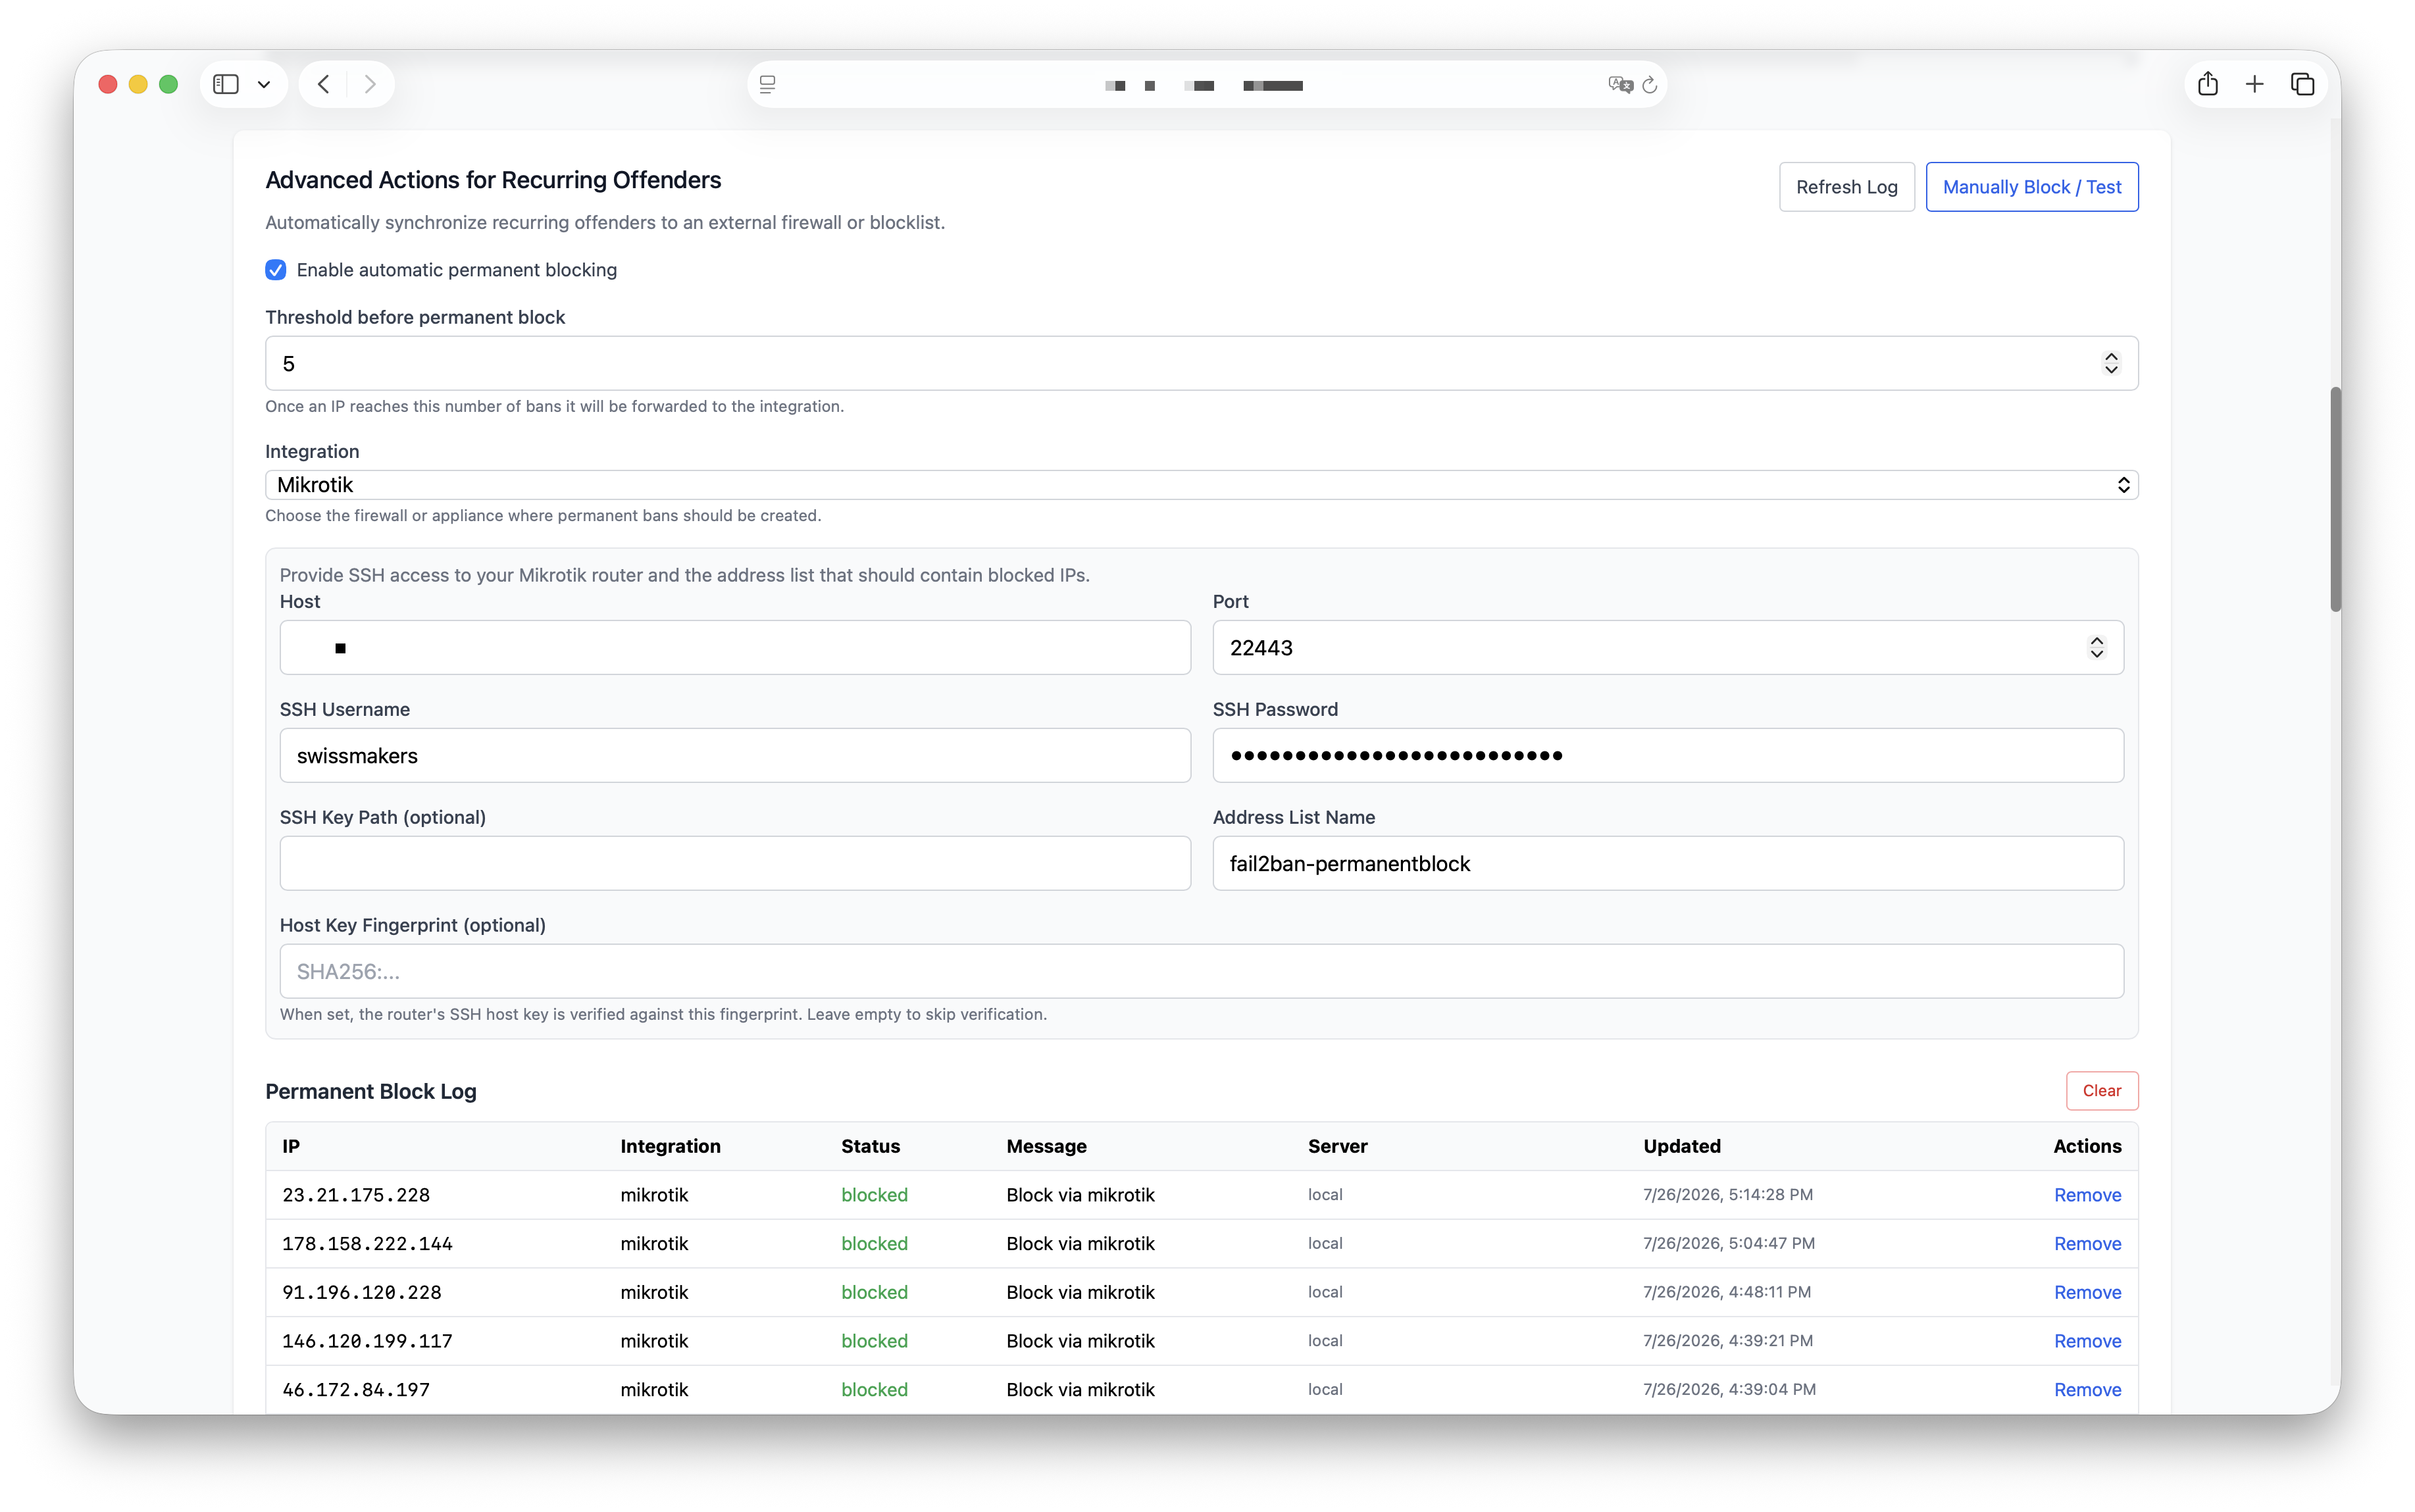Click the Host Key Fingerprint field
The height and width of the screenshot is (1512, 2415).
1201,972
